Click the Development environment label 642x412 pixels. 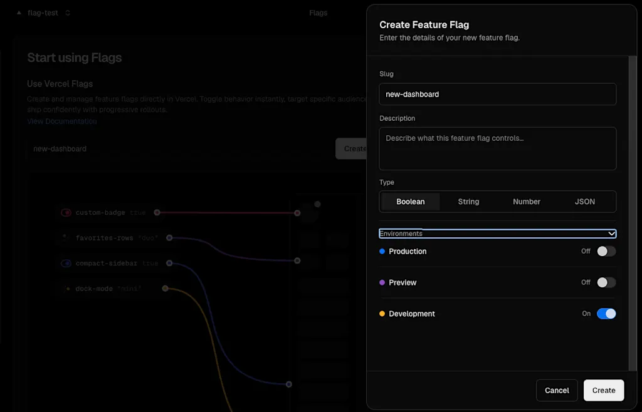click(412, 314)
